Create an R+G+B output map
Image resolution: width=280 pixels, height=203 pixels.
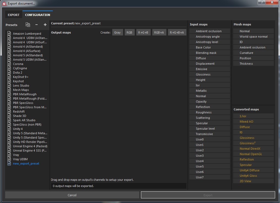click(x=143, y=32)
